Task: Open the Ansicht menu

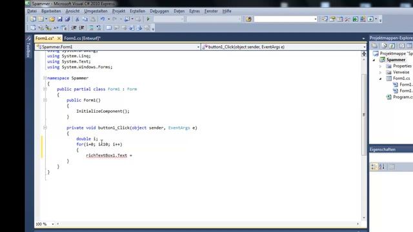Action: 72,11
